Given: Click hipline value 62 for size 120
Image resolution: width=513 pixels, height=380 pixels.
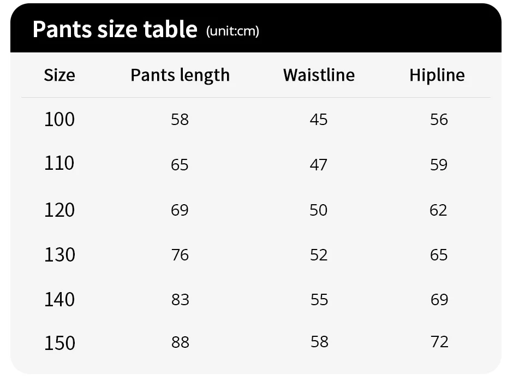Looking at the screenshot, I should [438, 210].
